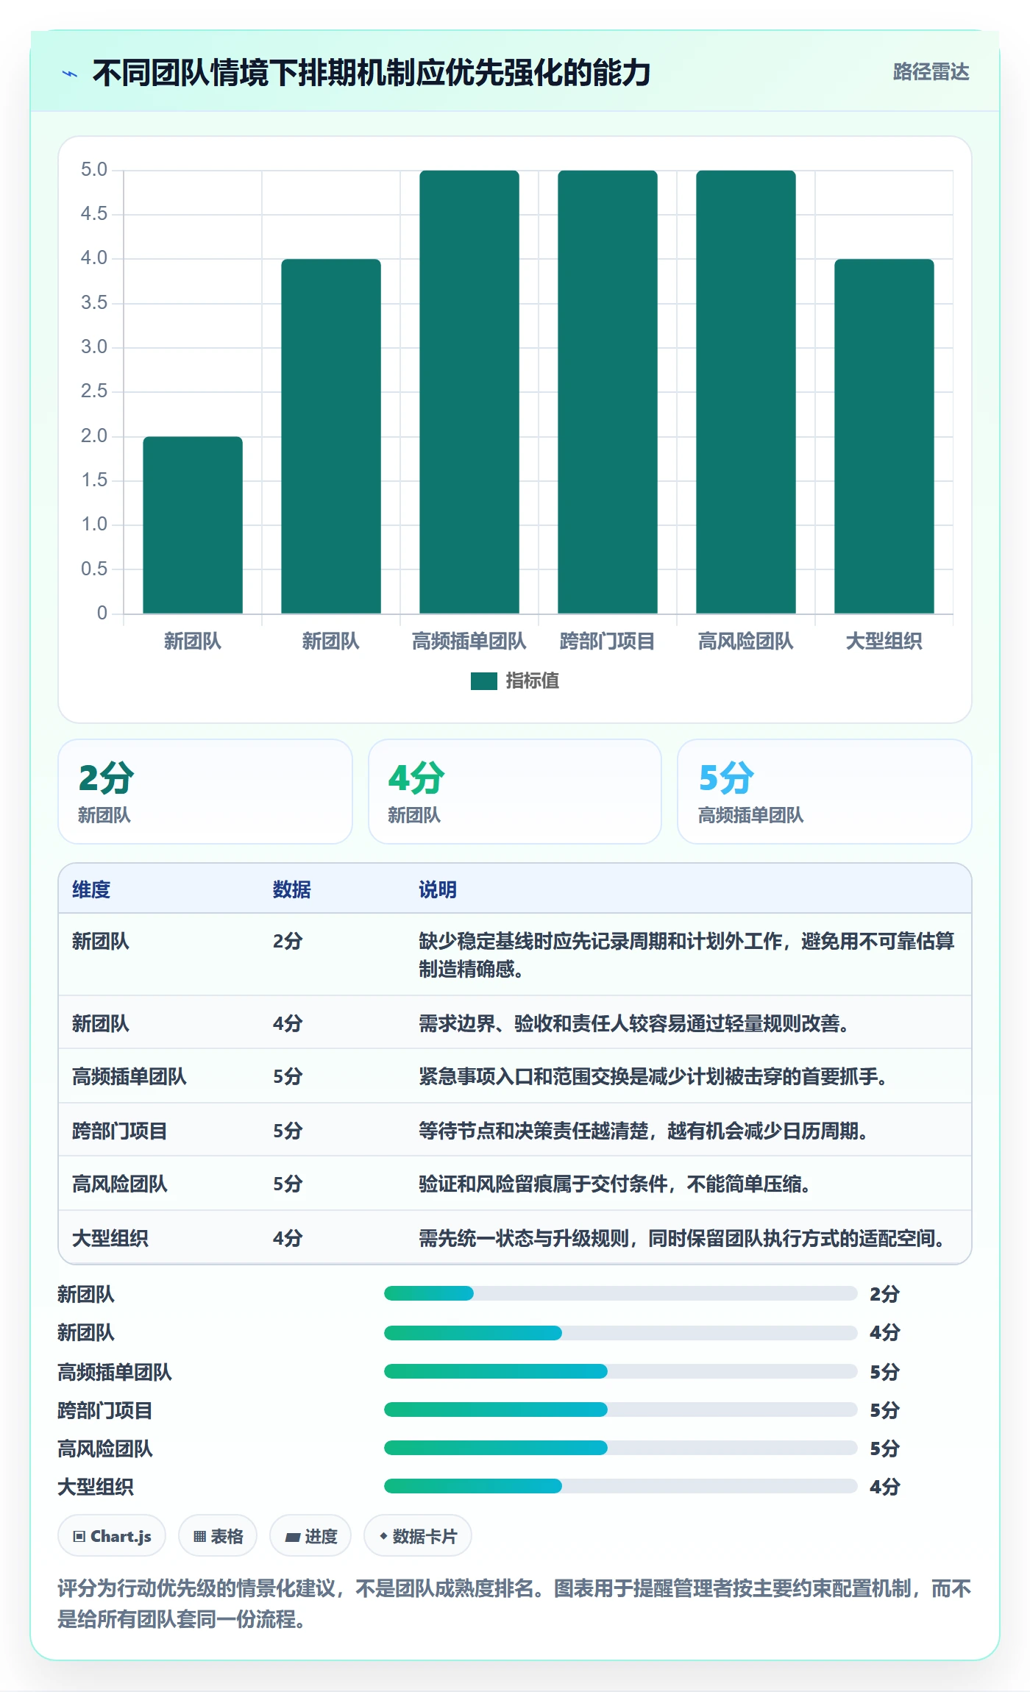This screenshot has width=1030, height=1692.
Task: Click the 跨部门项目 cell in the table
Action: [120, 1131]
